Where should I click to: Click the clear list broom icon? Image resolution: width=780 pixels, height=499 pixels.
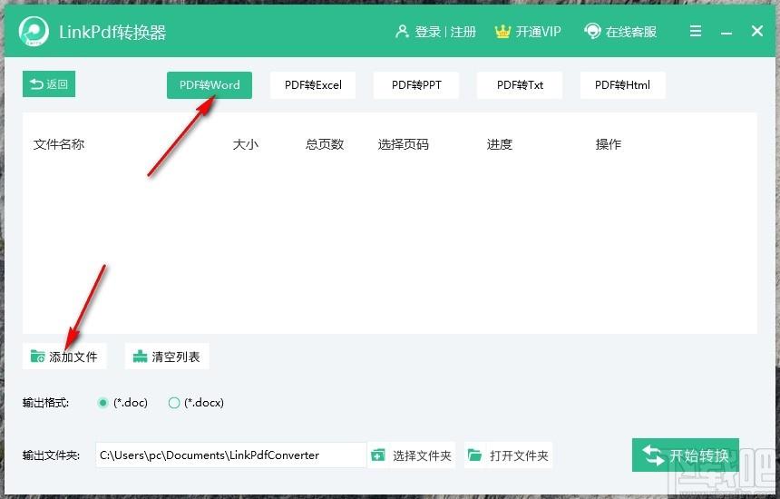pyautogui.click(x=140, y=357)
